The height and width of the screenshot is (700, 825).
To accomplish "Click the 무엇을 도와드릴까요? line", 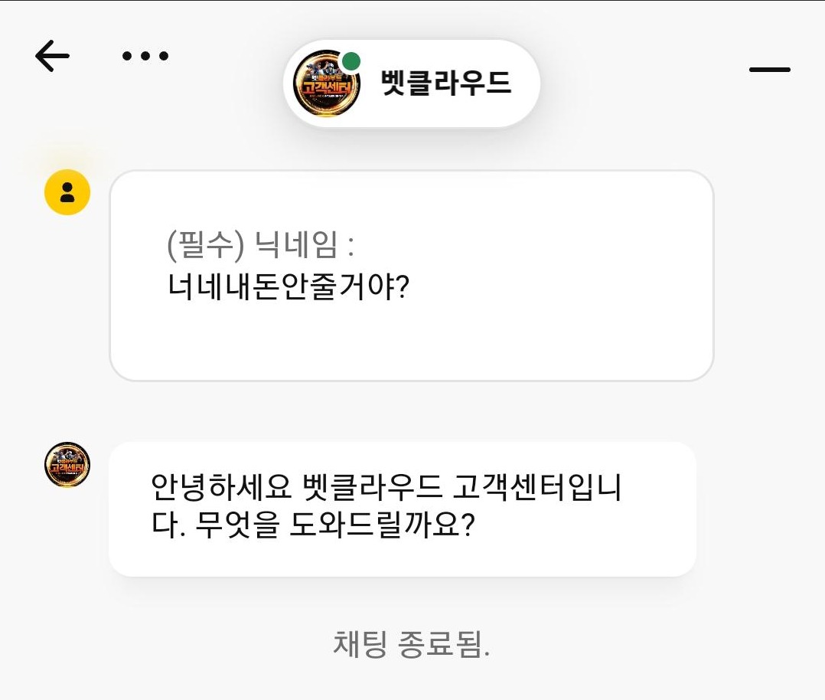I will (x=335, y=525).
